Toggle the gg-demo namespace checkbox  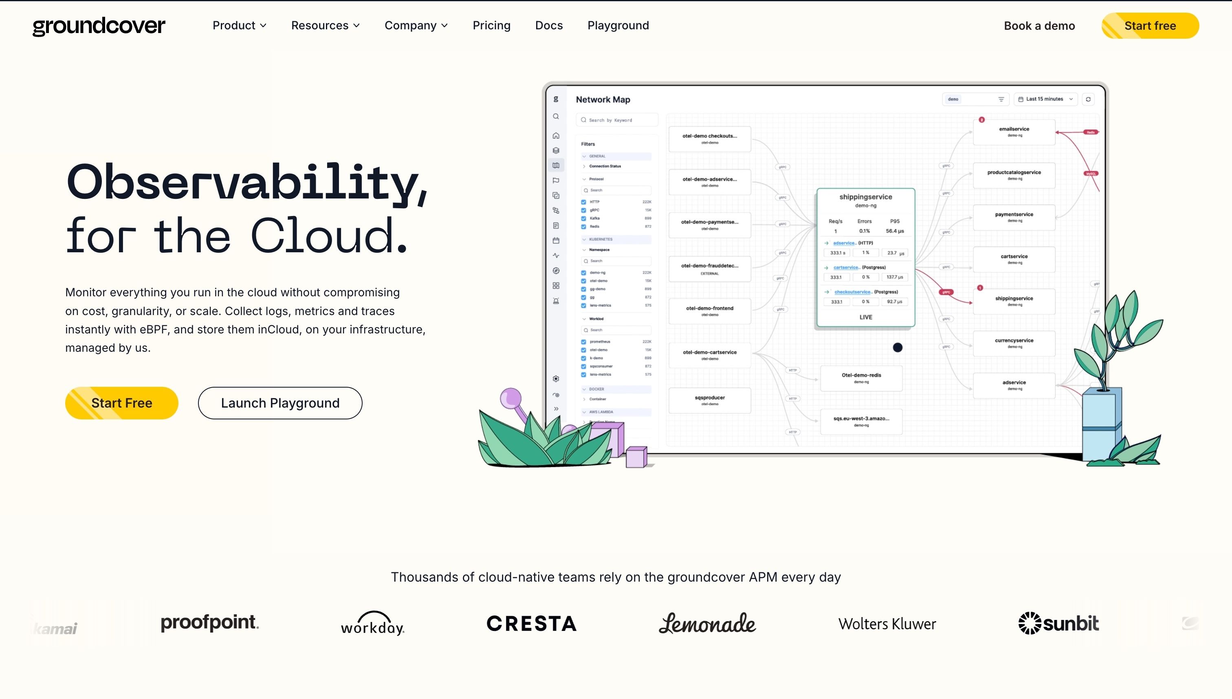click(584, 289)
